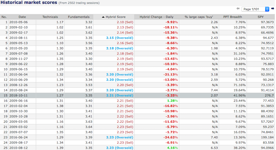This screenshot has height=150, width=276.
Task: Click the 2.21 (Oversold) hybrid score
Action: tap(120, 95)
